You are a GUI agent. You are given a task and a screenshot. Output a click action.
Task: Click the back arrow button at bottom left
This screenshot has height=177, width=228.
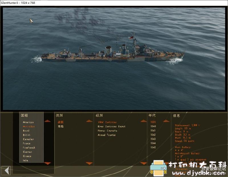6,171
